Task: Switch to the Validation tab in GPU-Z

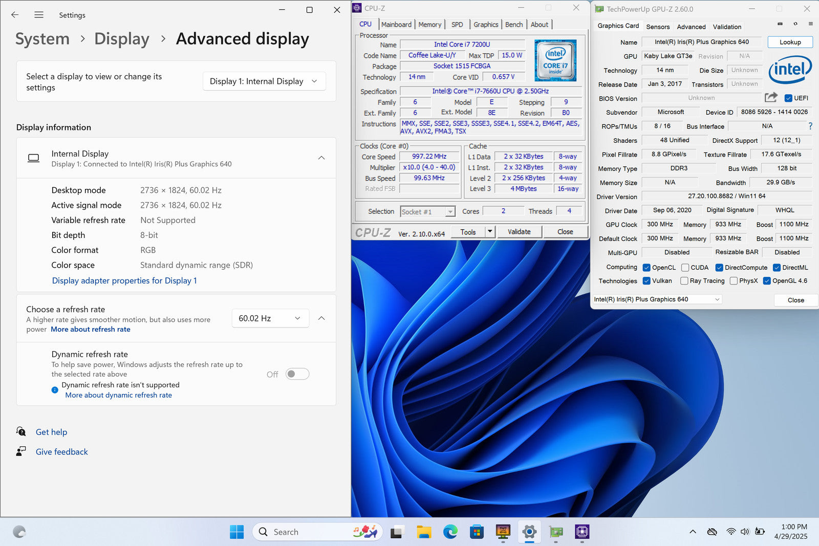Action: [x=727, y=27]
